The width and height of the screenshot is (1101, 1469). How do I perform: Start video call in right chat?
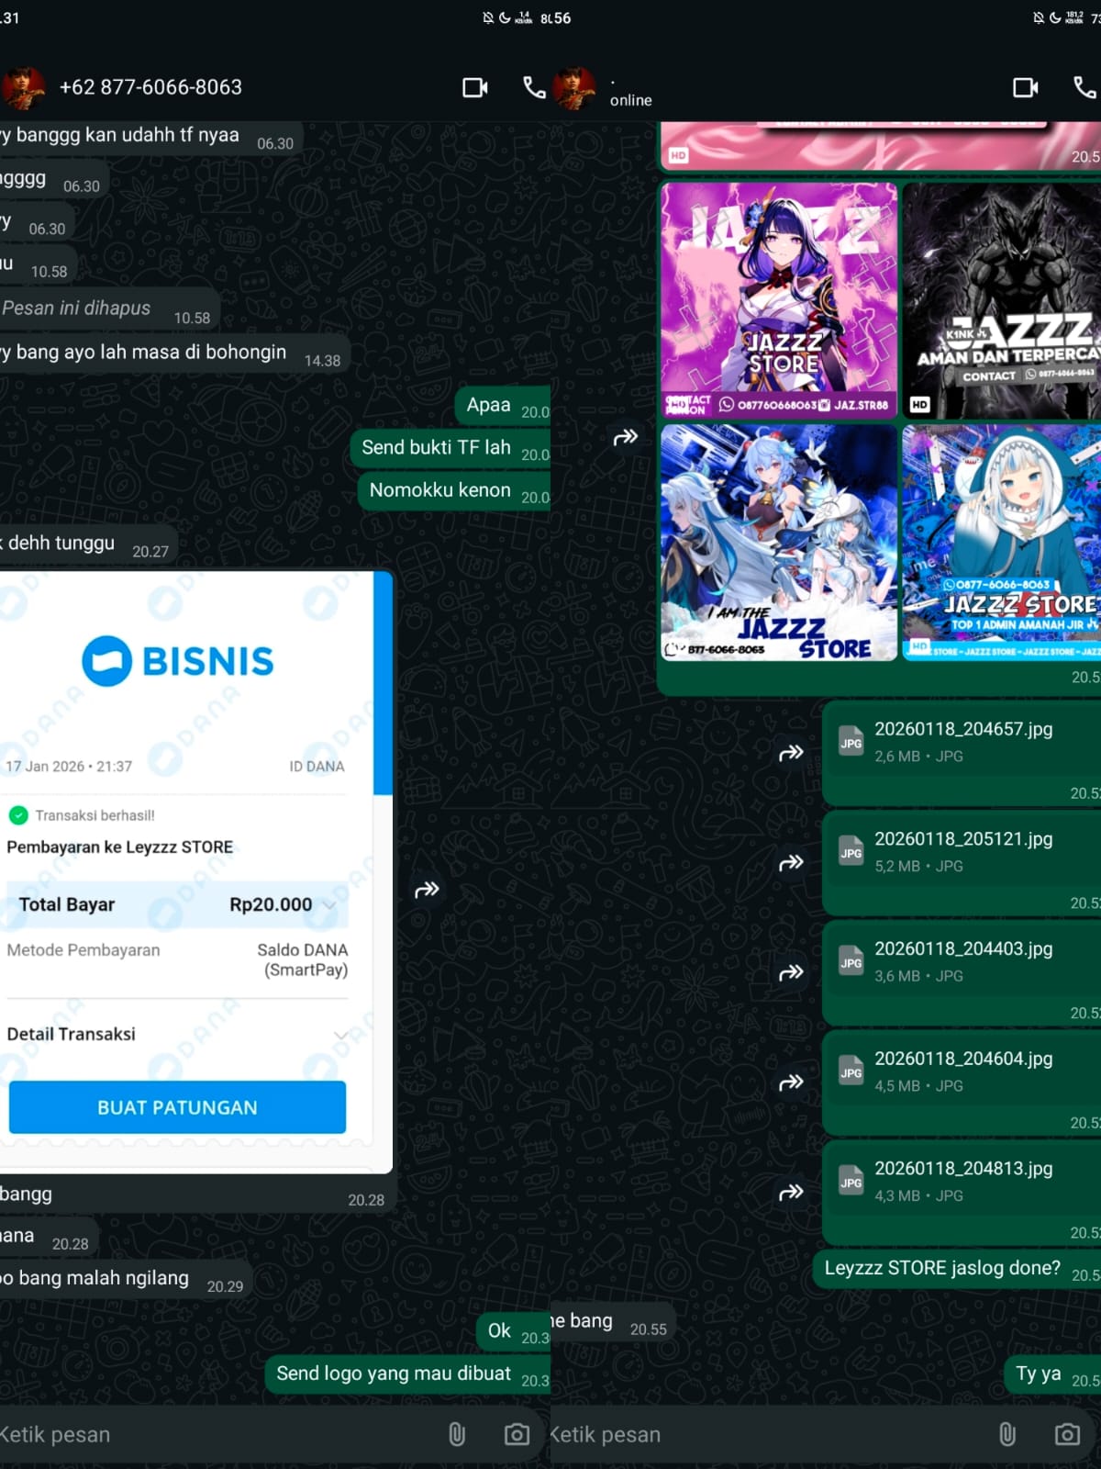tap(1025, 87)
